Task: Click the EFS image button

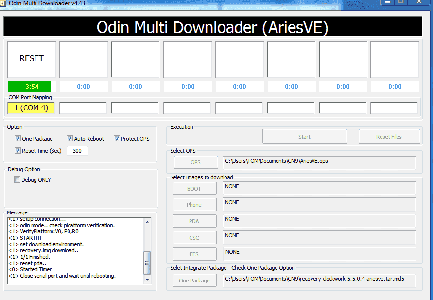Action: coord(194,254)
